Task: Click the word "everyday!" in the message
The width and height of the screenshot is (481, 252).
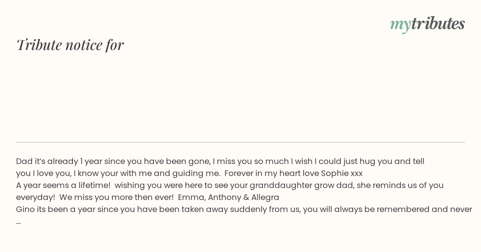Action: tap(35, 198)
